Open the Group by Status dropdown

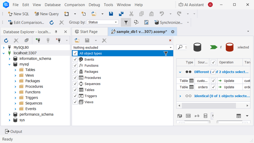click(103, 22)
